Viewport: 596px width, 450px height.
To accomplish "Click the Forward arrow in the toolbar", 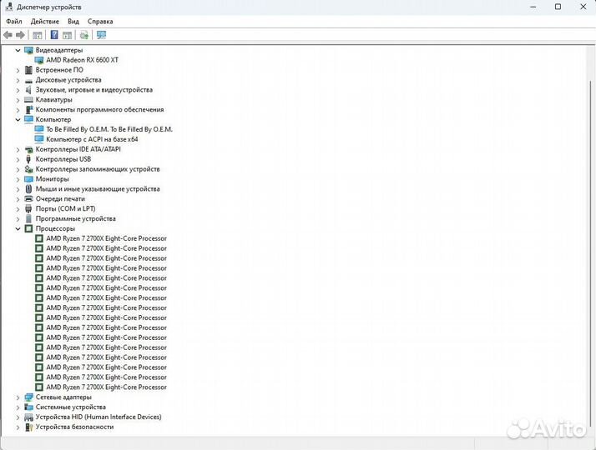I will [21, 35].
